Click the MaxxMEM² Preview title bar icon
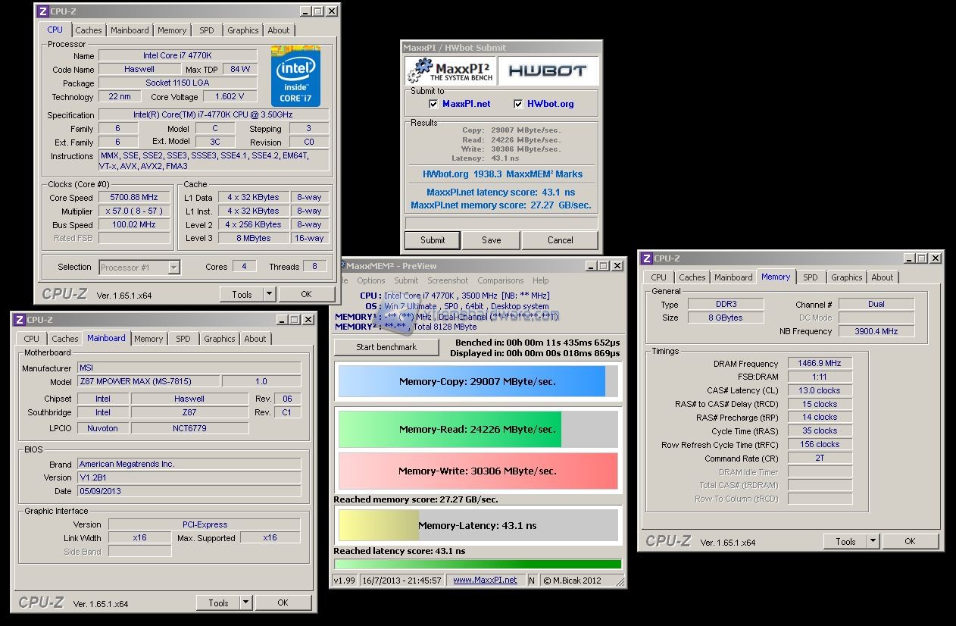This screenshot has height=626, width=956. [x=342, y=266]
